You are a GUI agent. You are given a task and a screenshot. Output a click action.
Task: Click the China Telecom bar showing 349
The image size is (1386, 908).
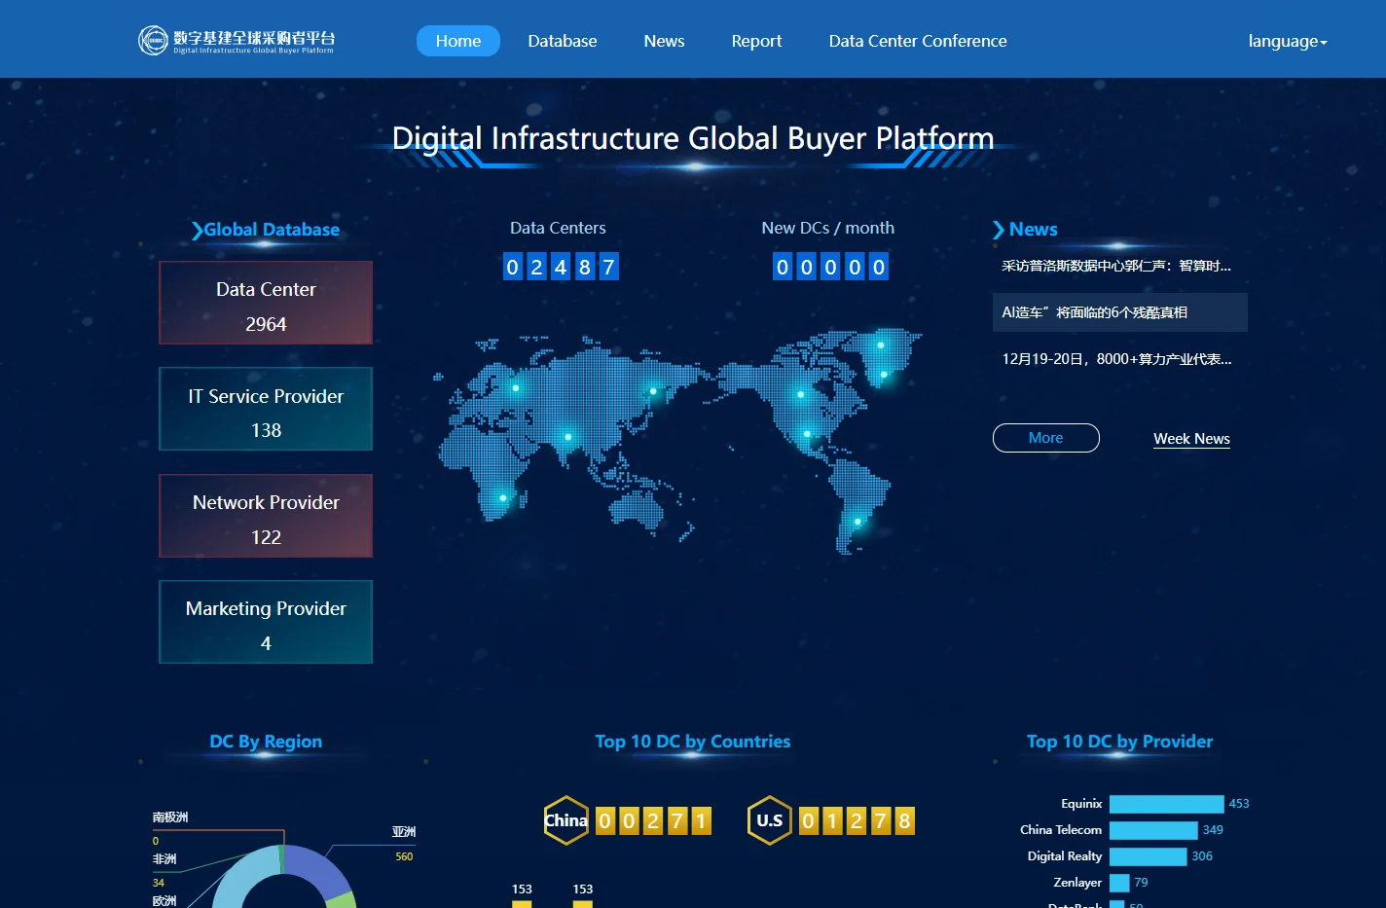1153,830
